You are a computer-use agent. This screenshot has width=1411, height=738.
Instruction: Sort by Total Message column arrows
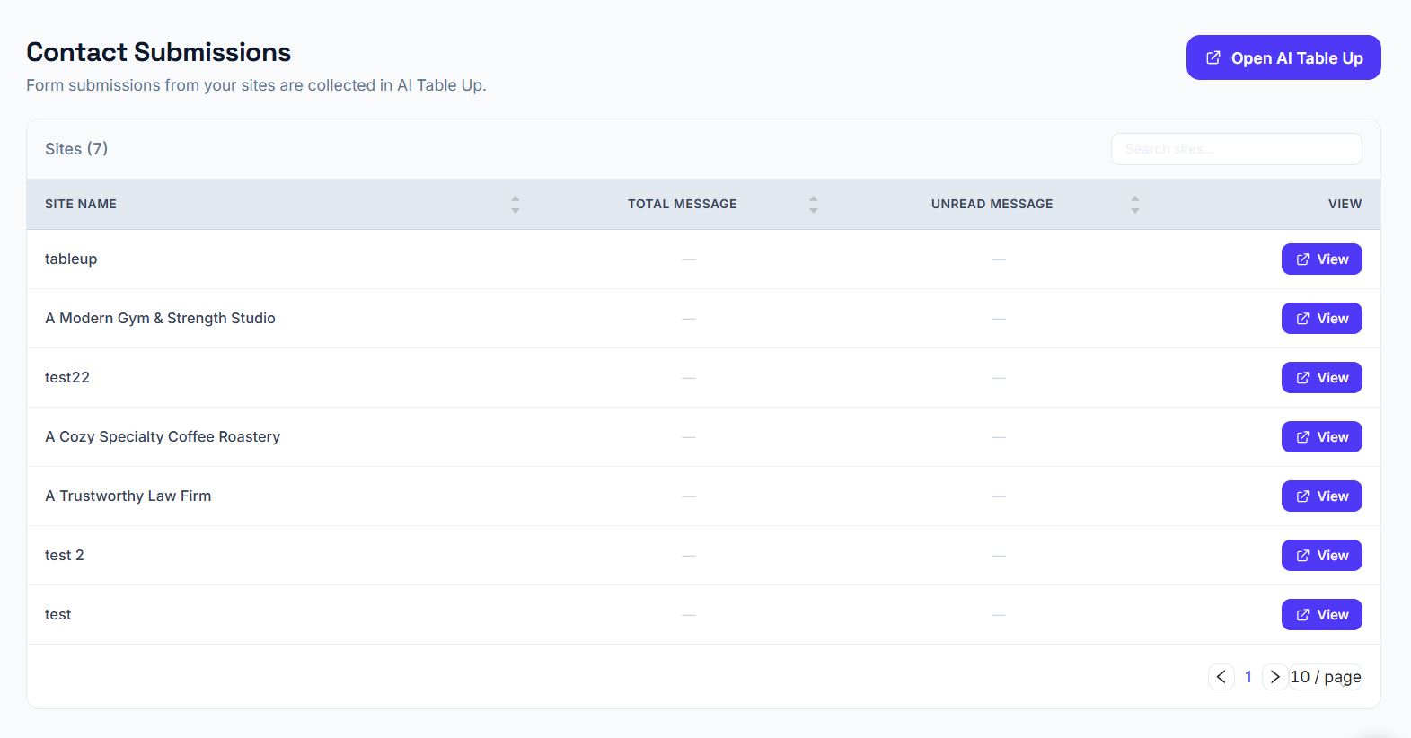point(813,204)
